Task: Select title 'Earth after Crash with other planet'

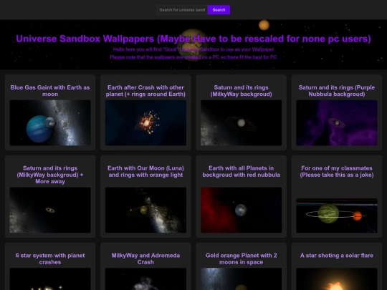Action: point(145,91)
